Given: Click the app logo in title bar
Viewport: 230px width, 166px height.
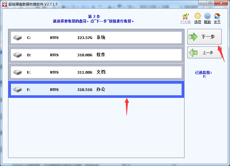Looking at the screenshot, I should [4, 4].
